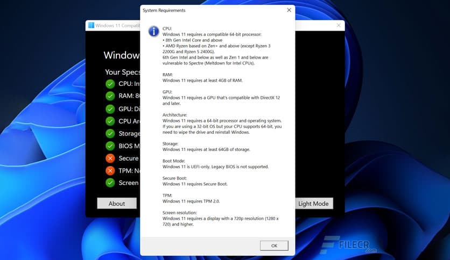This screenshot has height=260, width=450.
Task: Click green check icon beside CPU Architecture
Action: click(x=110, y=121)
